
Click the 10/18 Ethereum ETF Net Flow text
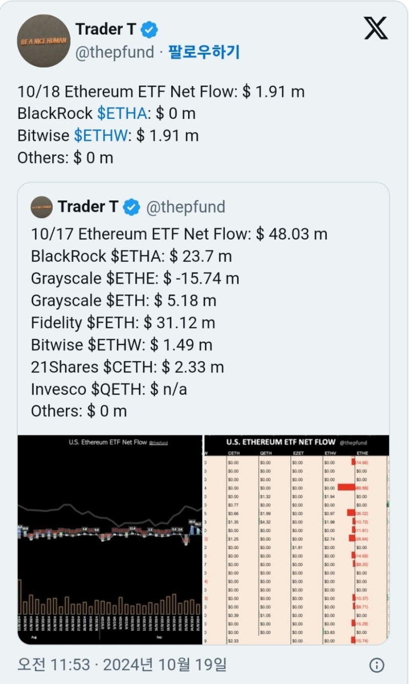pos(161,92)
